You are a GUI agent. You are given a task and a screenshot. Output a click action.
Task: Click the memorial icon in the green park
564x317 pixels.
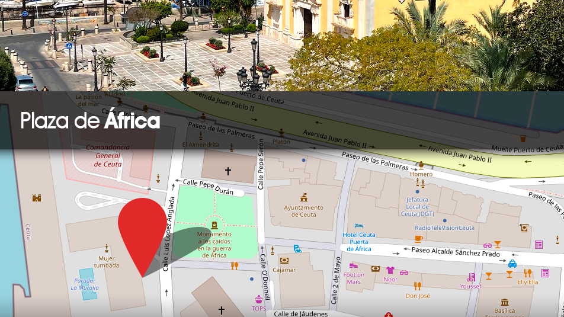(x=214, y=225)
